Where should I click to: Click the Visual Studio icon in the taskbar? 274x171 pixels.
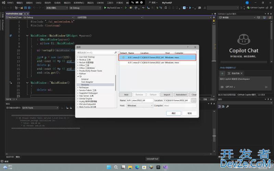point(165,167)
